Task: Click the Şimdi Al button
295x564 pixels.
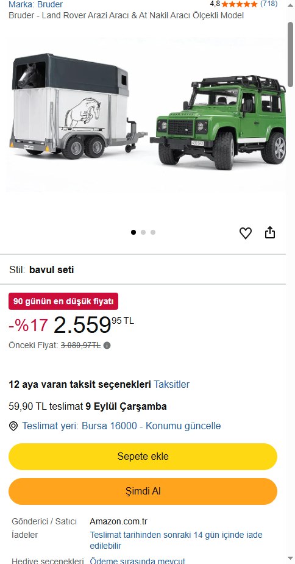Action: 143,491
